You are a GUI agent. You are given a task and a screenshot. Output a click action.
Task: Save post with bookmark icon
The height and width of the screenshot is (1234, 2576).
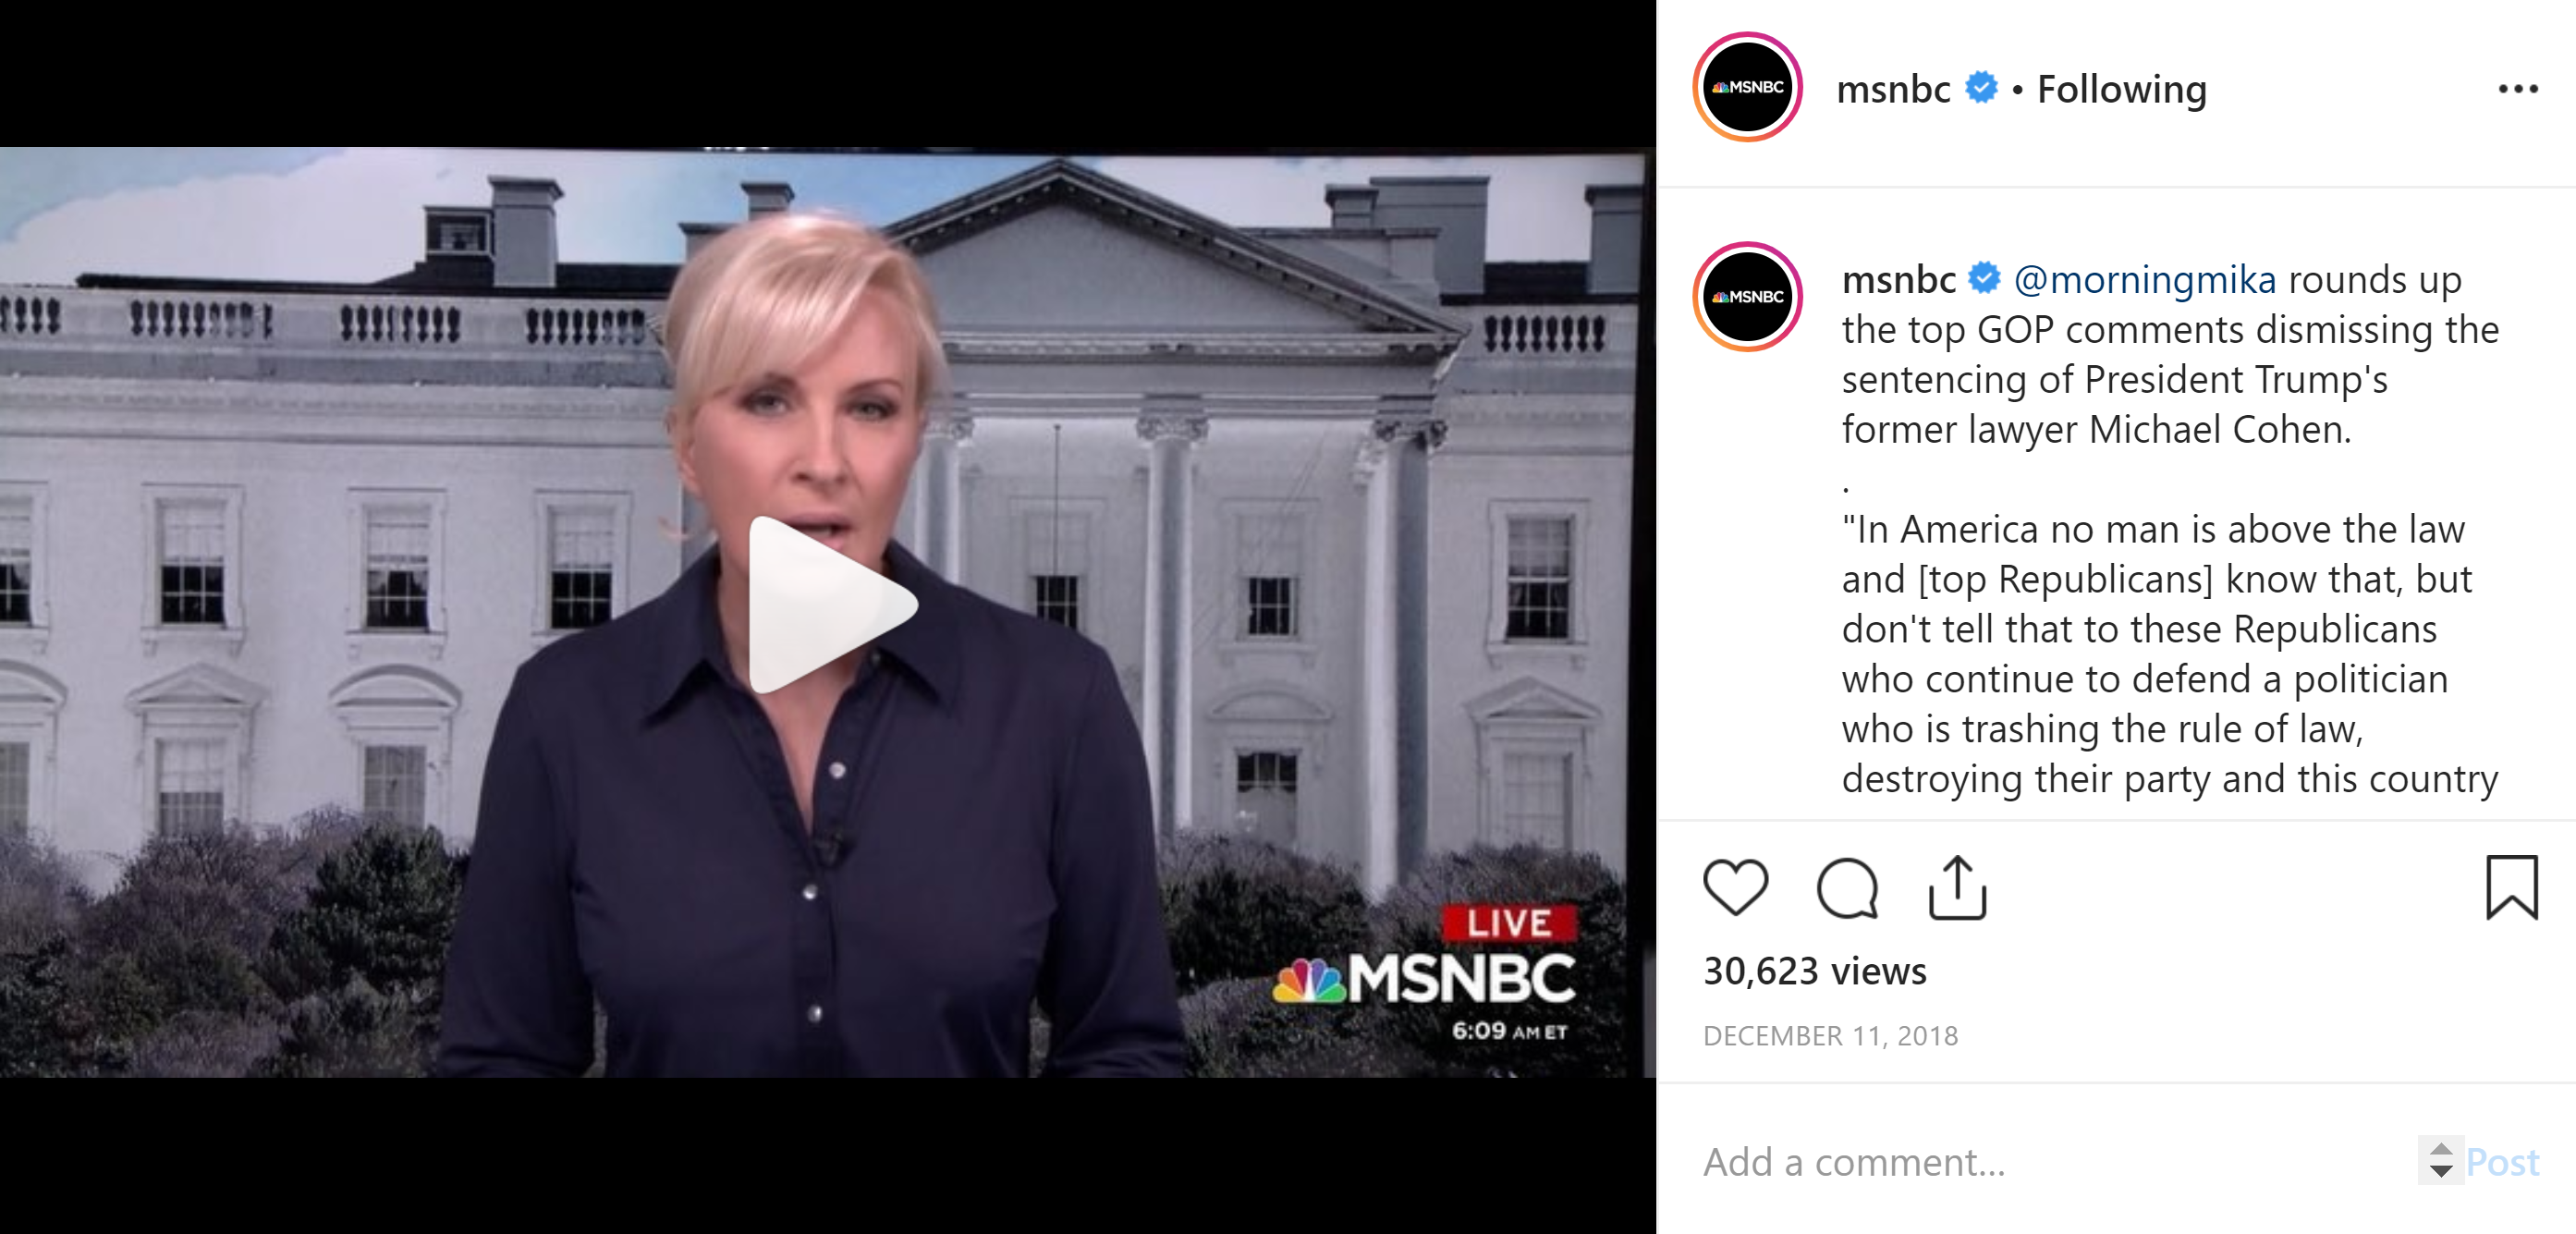coord(2512,887)
